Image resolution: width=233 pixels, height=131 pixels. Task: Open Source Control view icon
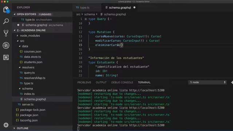click(6, 33)
